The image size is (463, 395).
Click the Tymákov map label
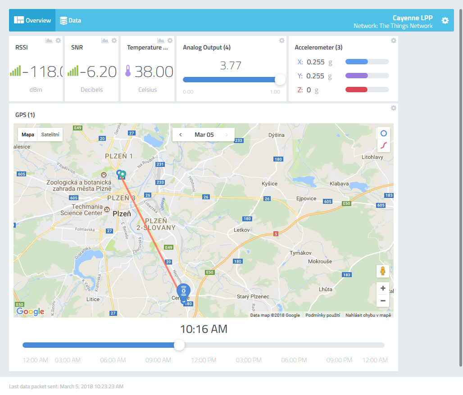click(x=300, y=253)
